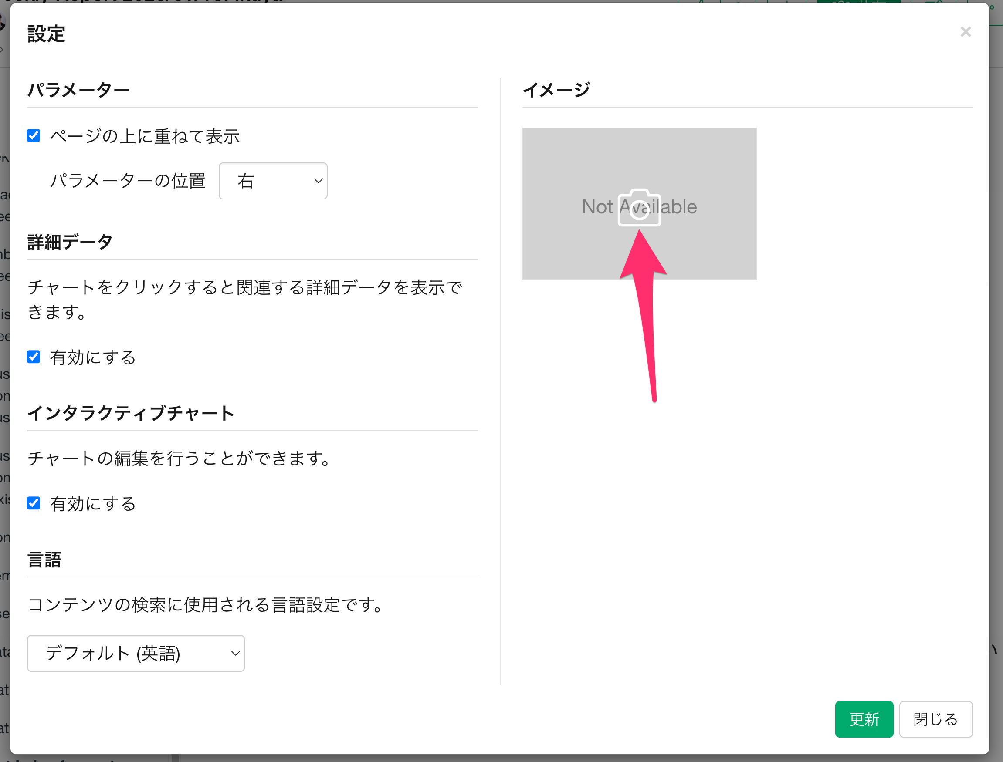Click the 設定 dialog title
Screen dimensions: 1003x762
point(46,34)
